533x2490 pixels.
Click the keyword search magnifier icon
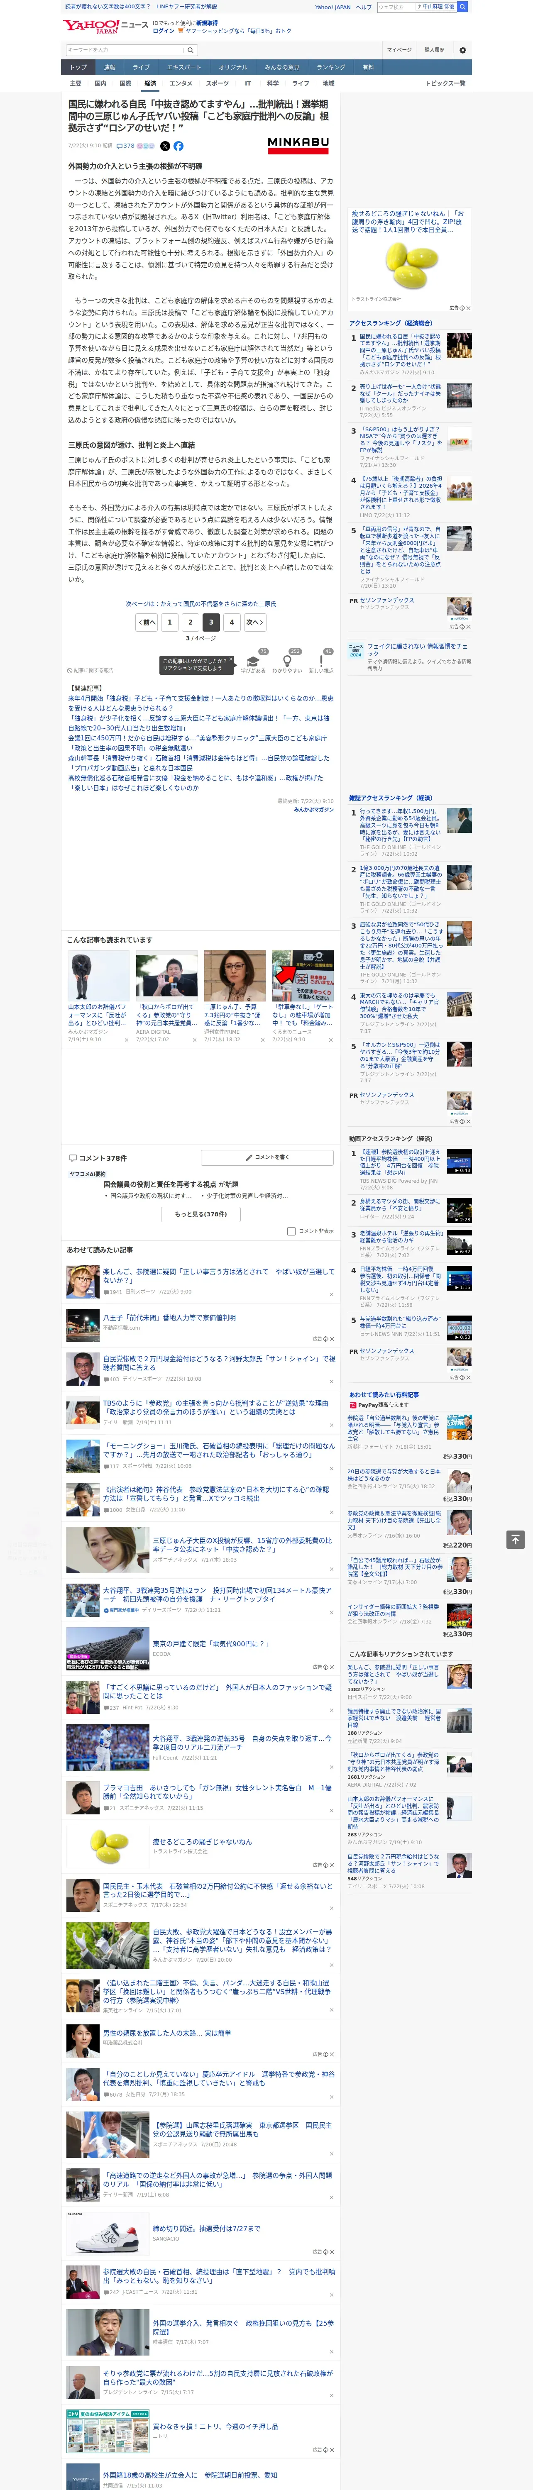[x=191, y=50]
